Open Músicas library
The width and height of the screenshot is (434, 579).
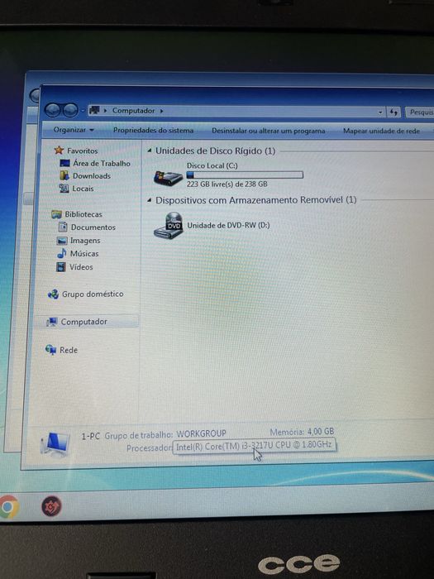tap(84, 253)
